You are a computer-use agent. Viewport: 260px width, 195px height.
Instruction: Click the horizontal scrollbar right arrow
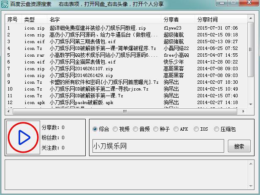pyautogui.click(x=243, y=111)
